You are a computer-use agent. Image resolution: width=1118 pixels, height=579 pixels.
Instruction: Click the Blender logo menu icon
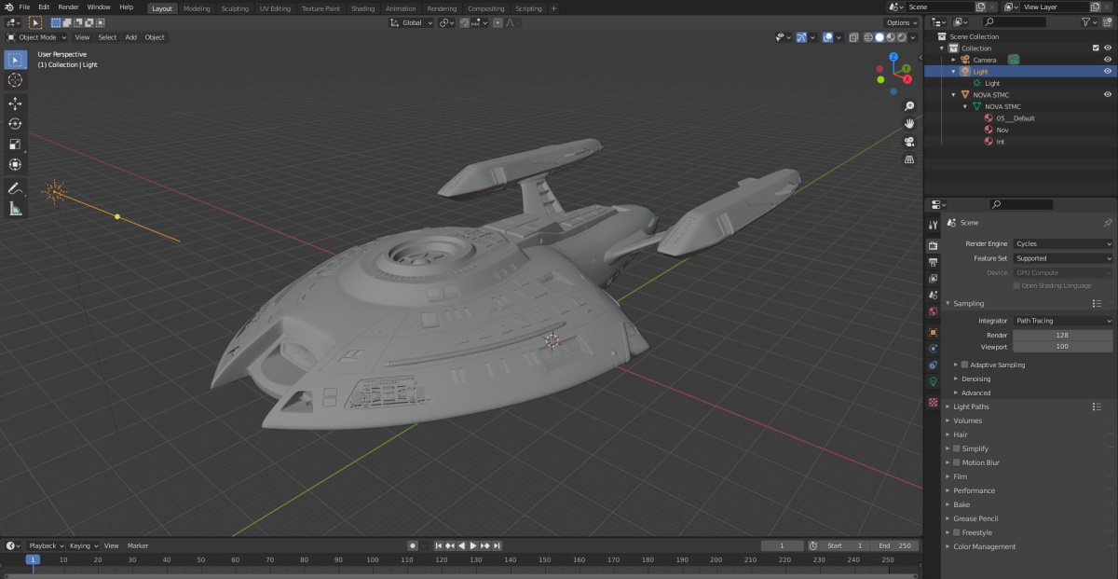[8, 7]
